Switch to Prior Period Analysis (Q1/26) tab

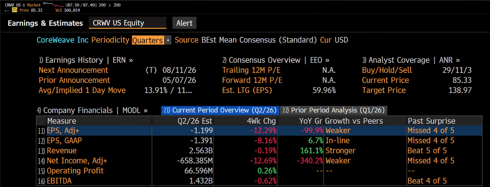333,110
